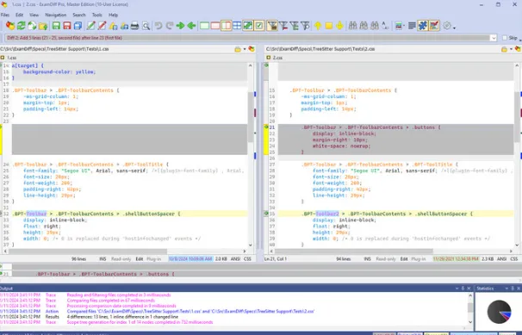Click the yellow up arrow icon

point(318,26)
